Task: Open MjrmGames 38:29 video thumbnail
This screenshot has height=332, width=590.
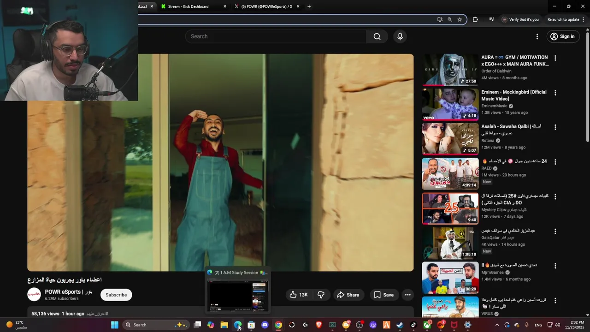Action: pyautogui.click(x=450, y=278)
